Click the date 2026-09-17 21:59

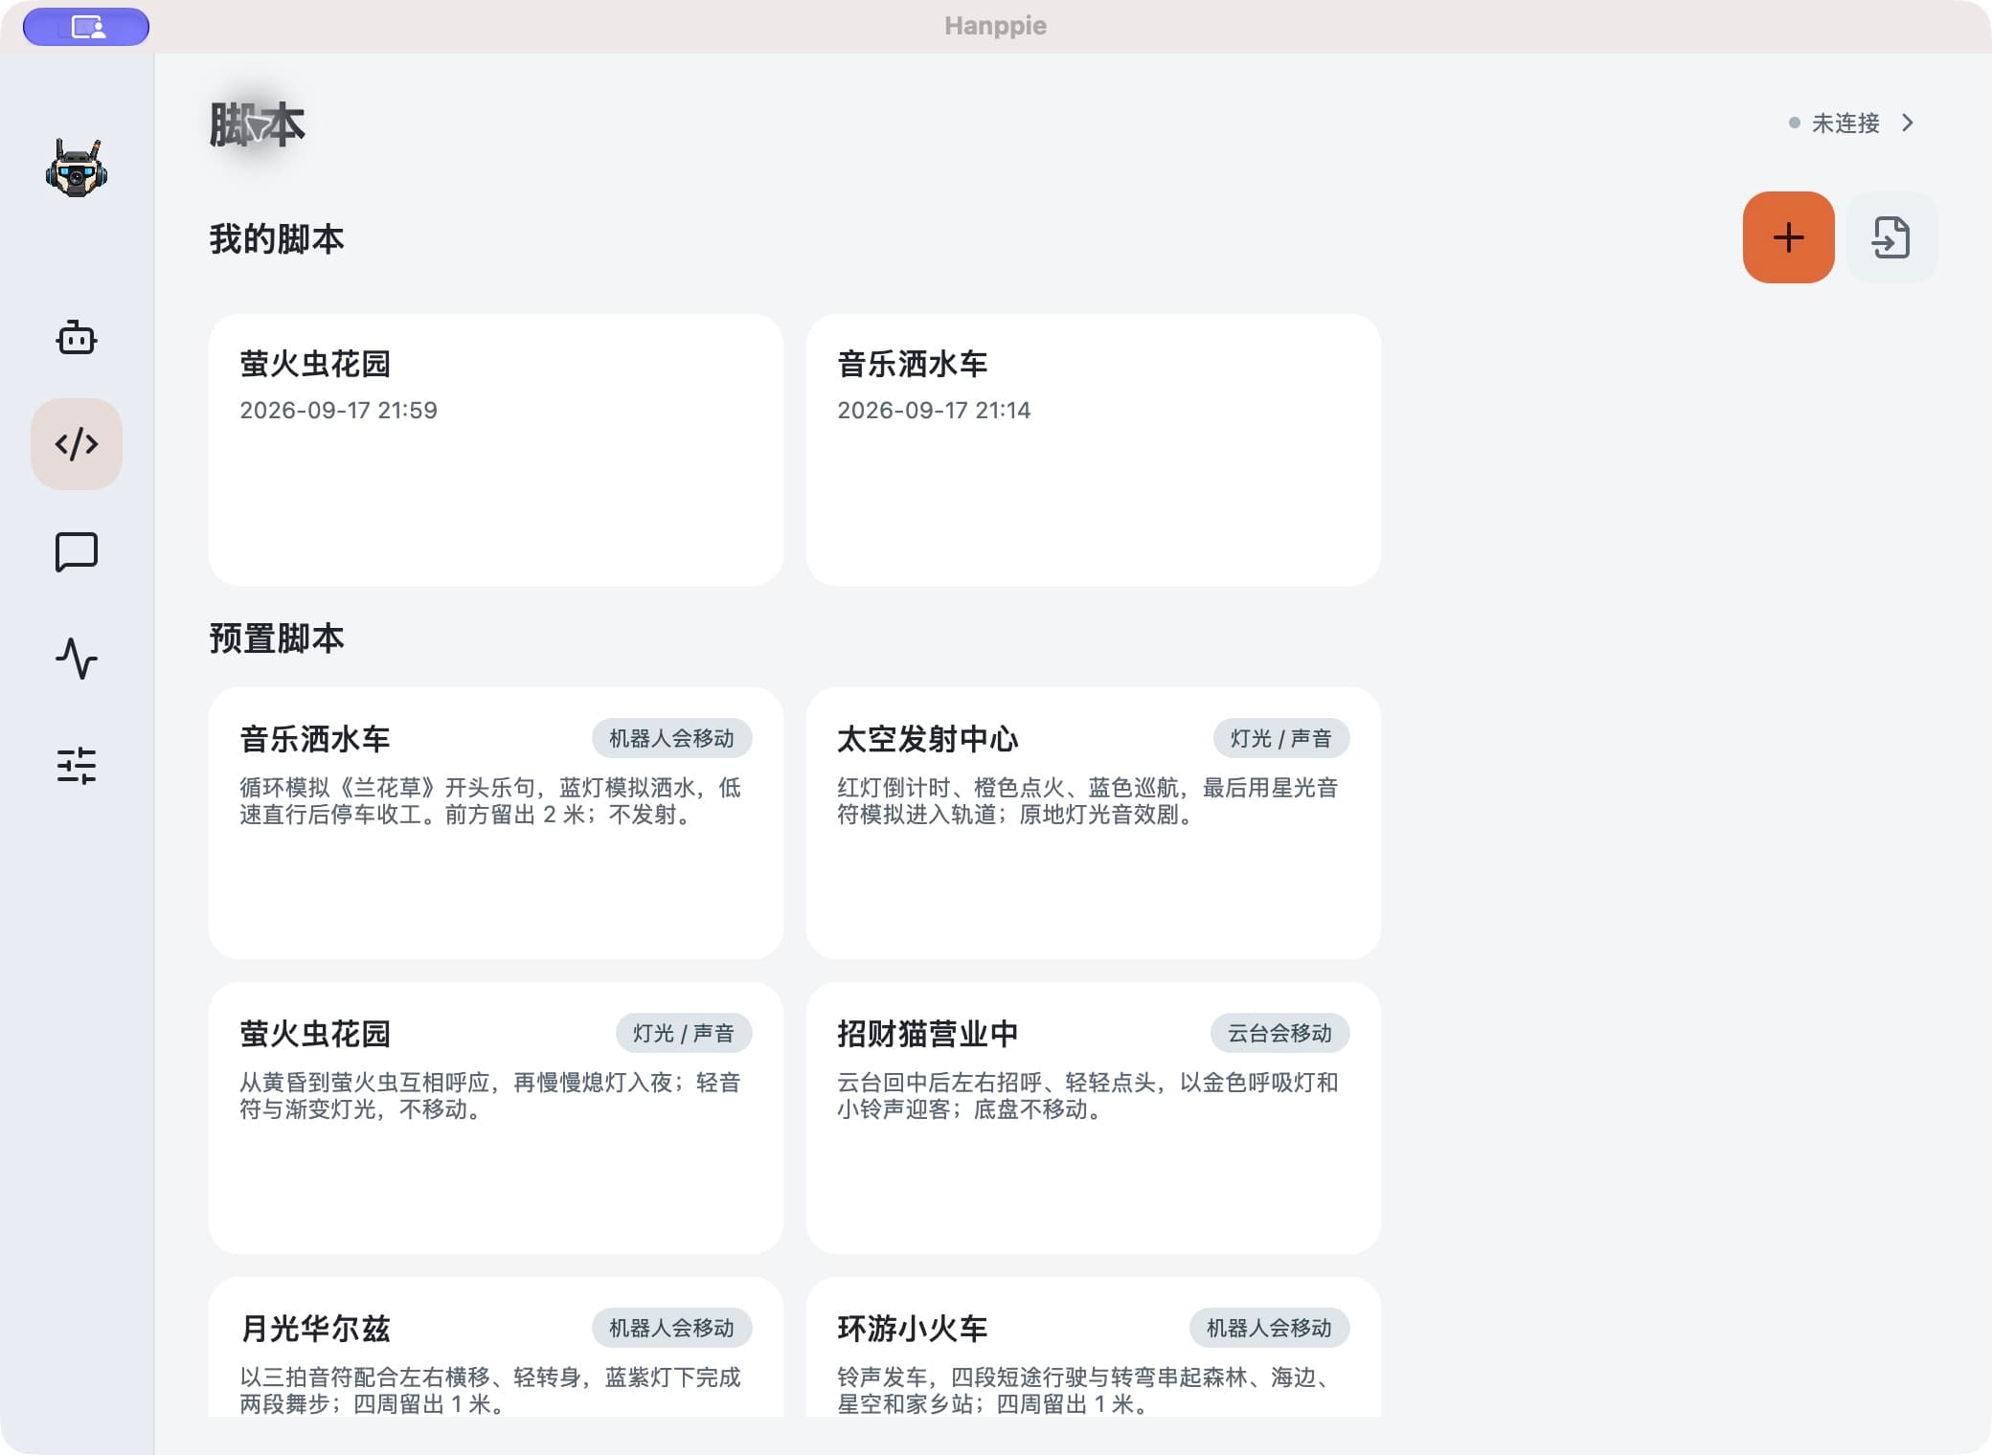click(x=338, y=411)
